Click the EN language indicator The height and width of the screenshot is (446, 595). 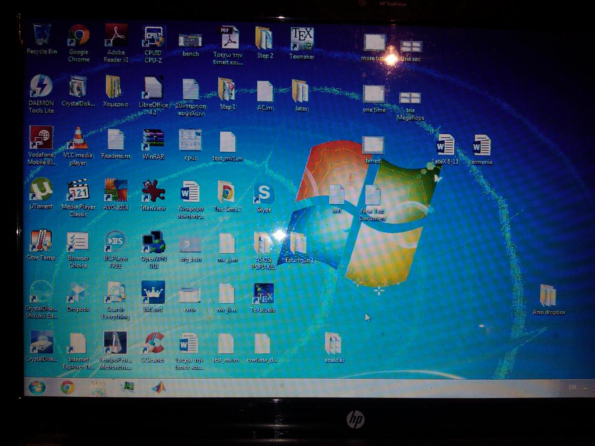(572, 387)
